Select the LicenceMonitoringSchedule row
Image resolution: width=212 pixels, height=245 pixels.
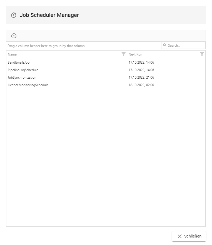[28, 85]
